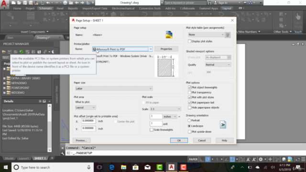Screen dimensions: 306x172
Task: Enable Plot upside-down checkbox
Action: click(189, 132)
